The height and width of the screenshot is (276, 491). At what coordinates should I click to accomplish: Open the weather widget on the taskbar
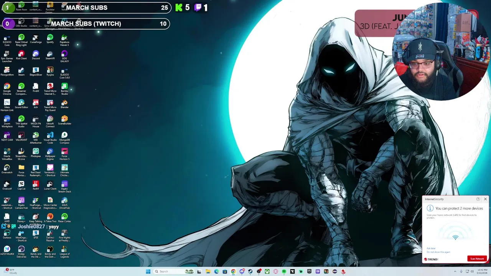[11, 271]
